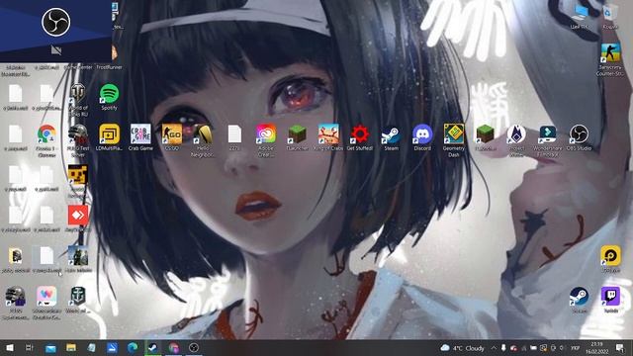Image resolution: width=633 pixels, height=356 pixels.
Task: Open the grass block icon right of Geometry Dash
Action: pos(485,134)
